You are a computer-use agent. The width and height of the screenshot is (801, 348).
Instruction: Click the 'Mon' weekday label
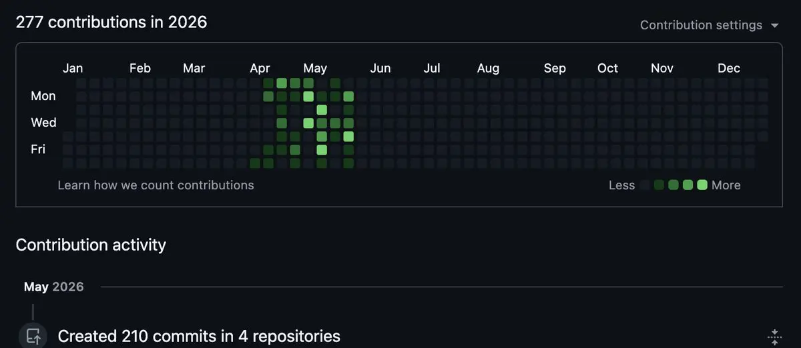(x=43, y=96)
